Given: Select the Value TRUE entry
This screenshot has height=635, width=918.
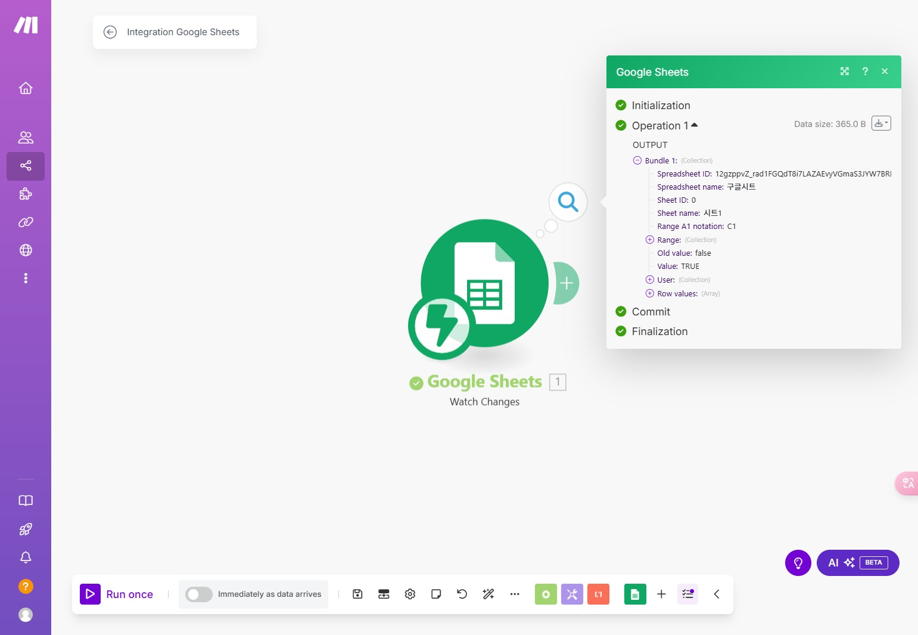Looking at the screenshot, I should 690,267.
